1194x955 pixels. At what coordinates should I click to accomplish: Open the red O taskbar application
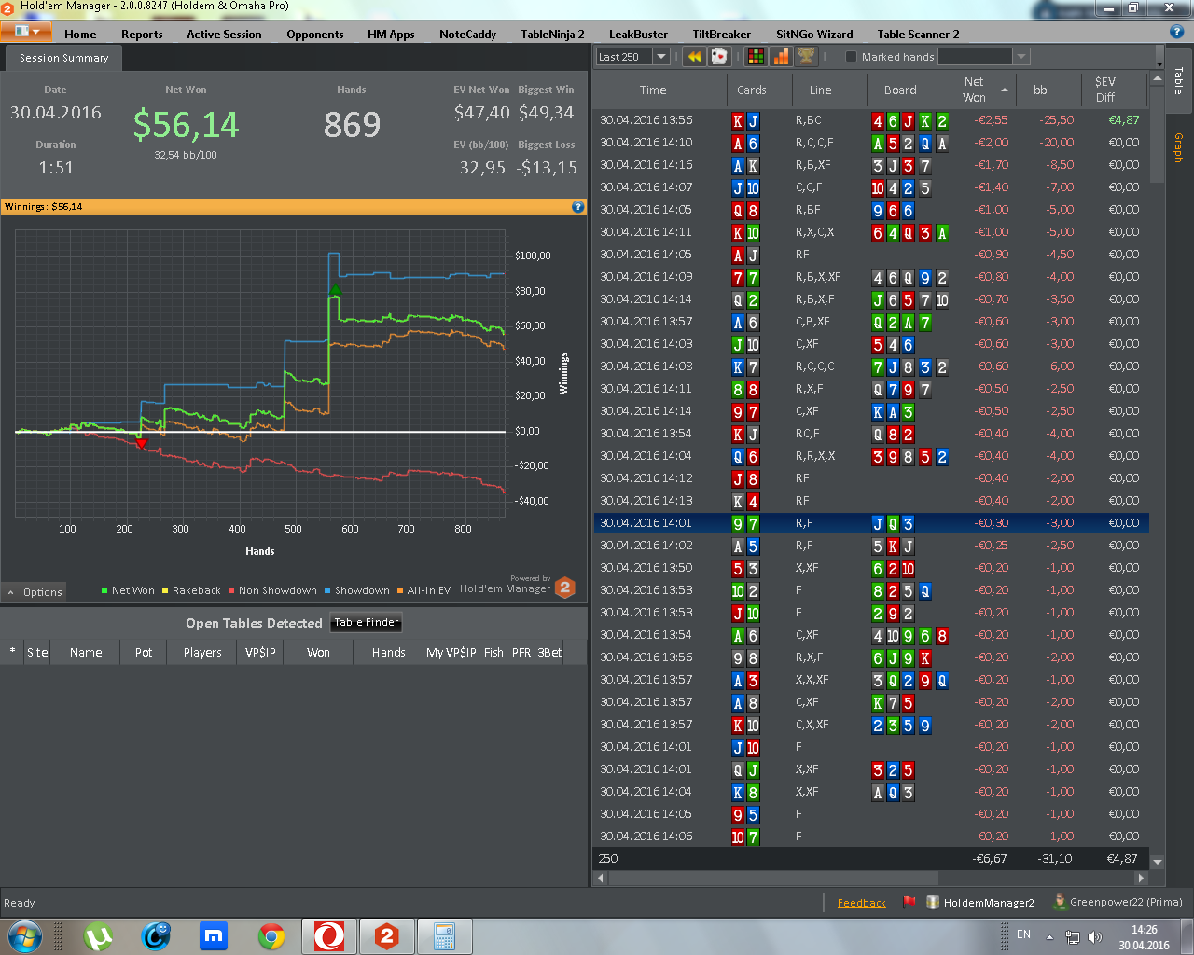pos(329,936)
